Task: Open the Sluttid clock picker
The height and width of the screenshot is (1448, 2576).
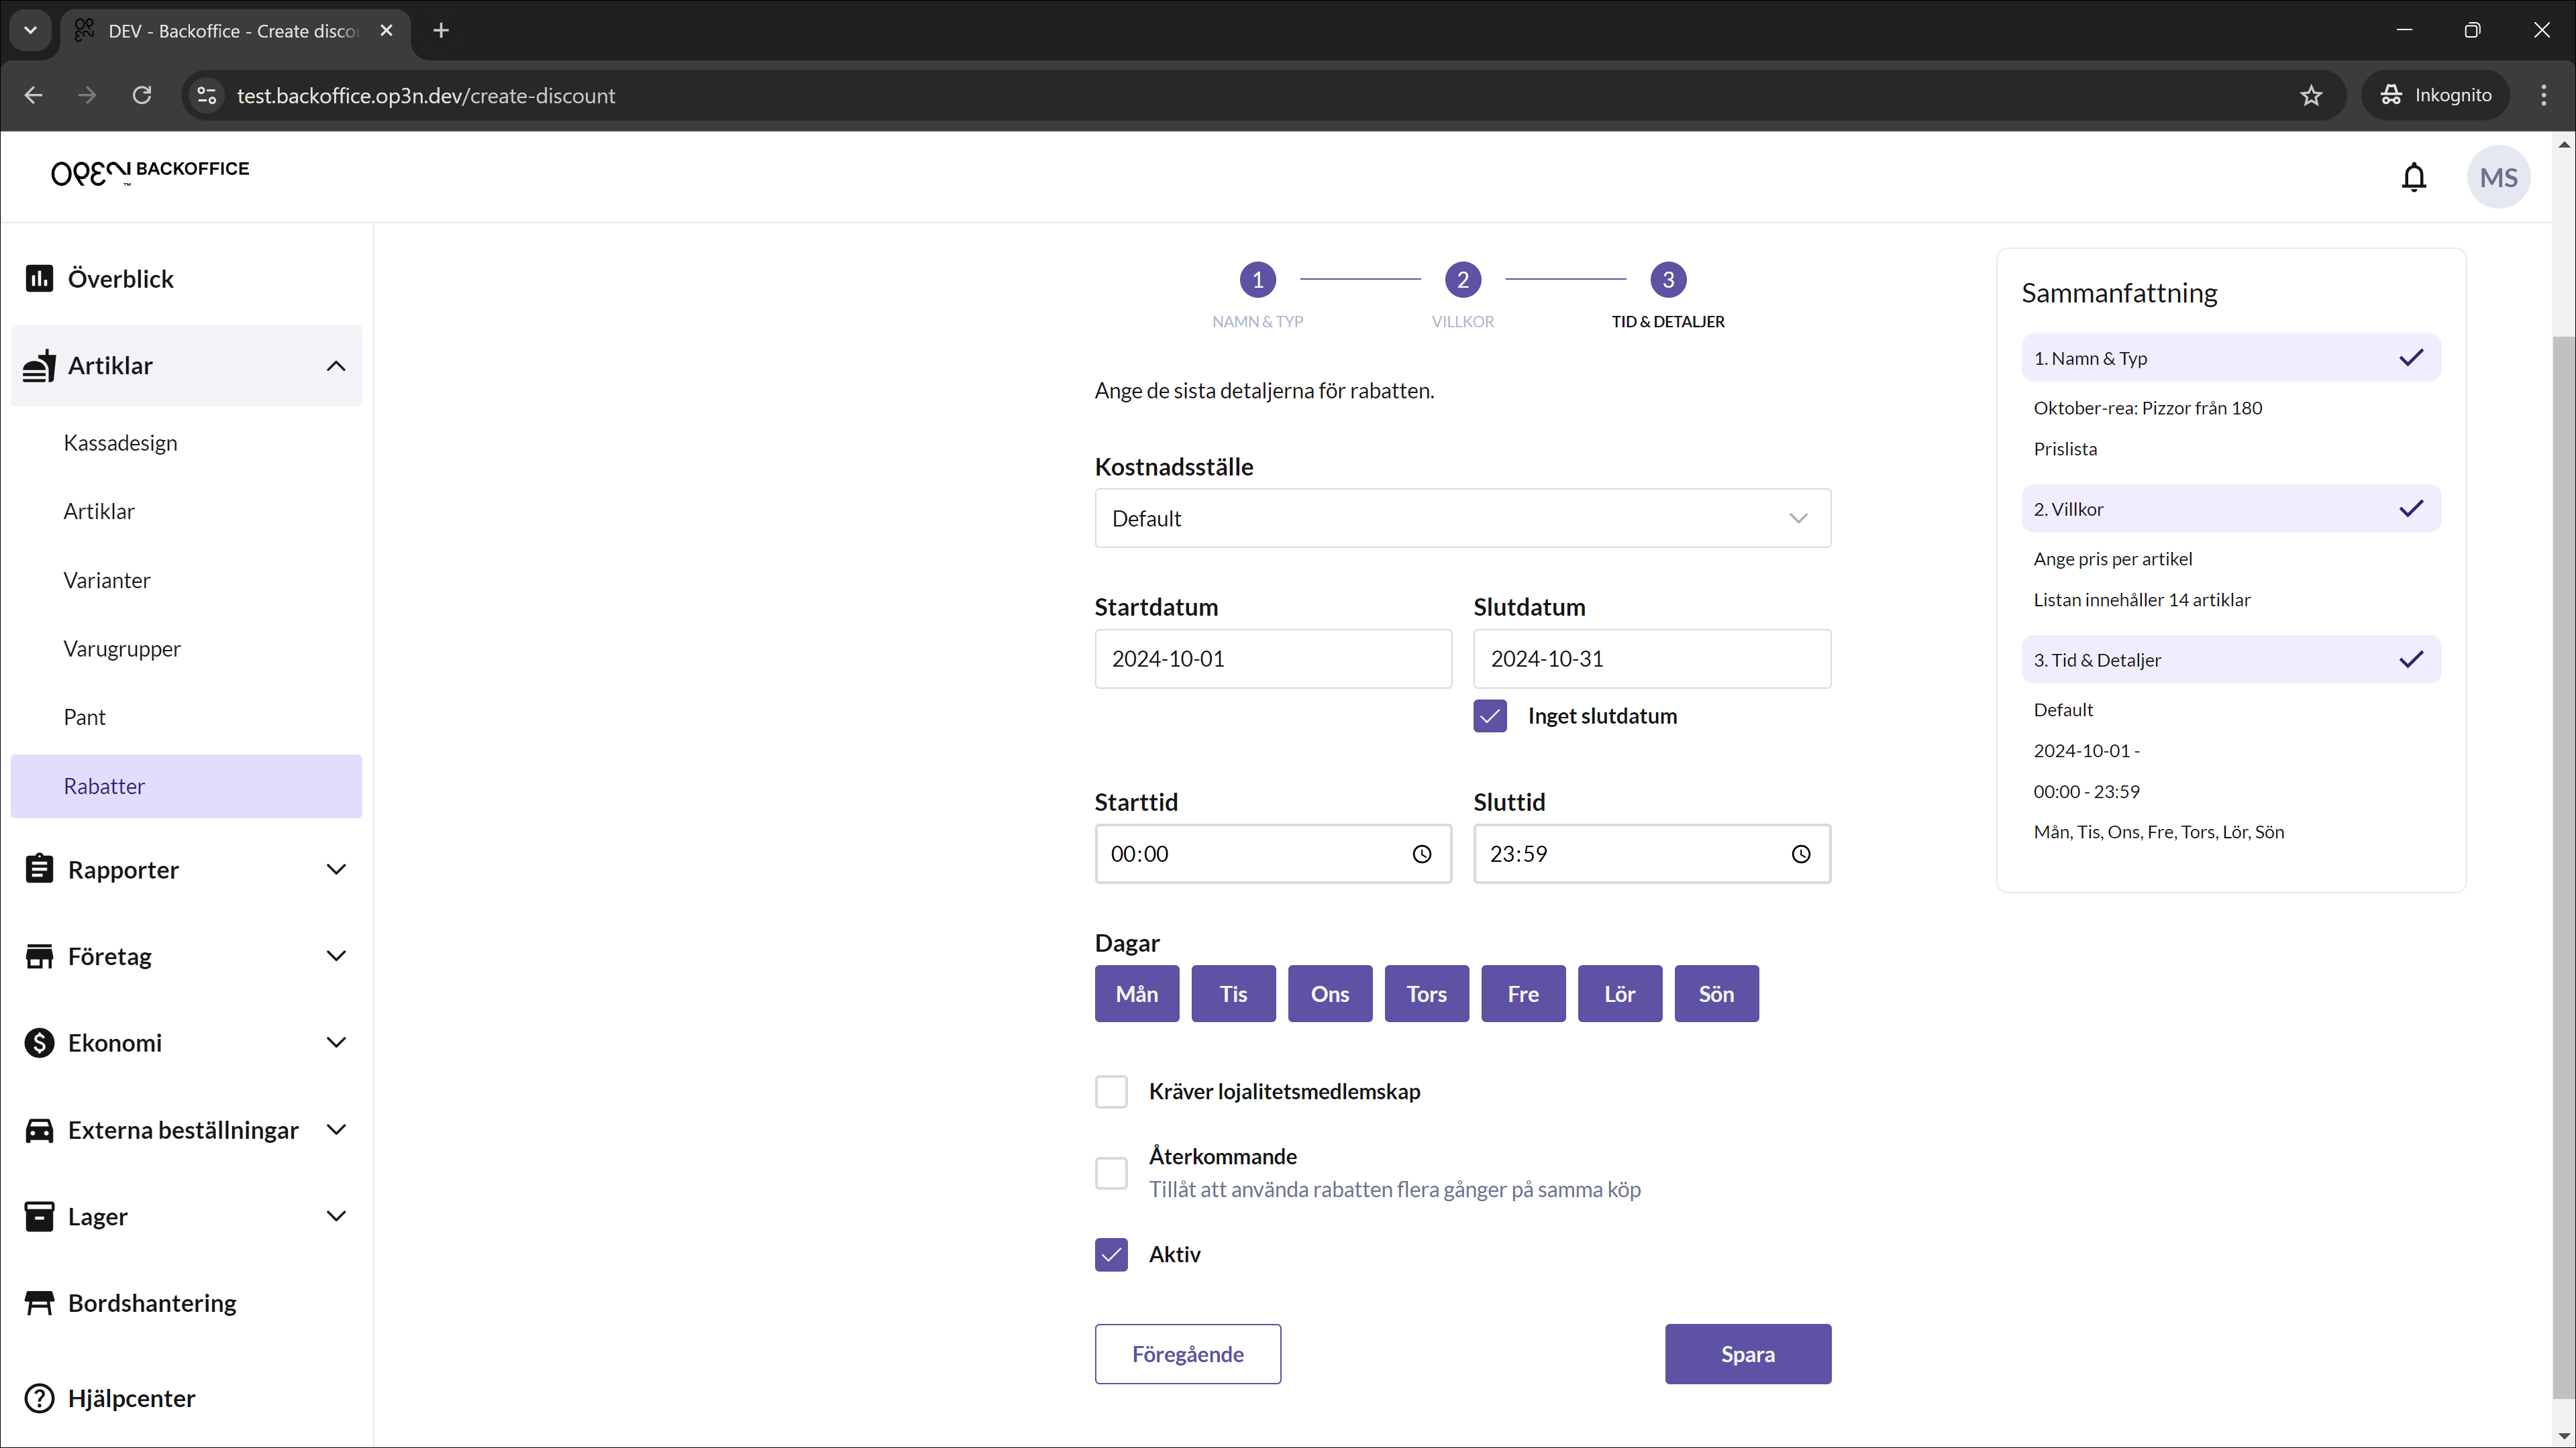Action: click(1800, 854)
